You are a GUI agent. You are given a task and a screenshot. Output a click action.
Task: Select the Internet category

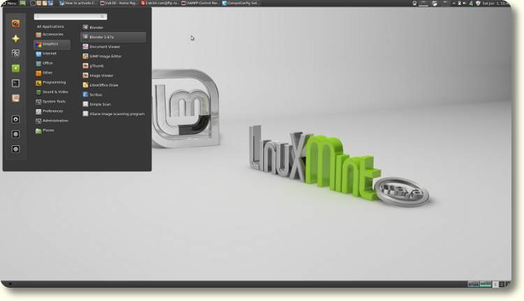pos(46,54)
